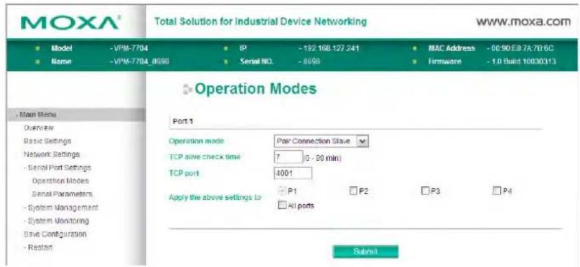Screen dimensions: 580x267
Task: Check the P3 port checkbox
Action: [x=425, y=191]
